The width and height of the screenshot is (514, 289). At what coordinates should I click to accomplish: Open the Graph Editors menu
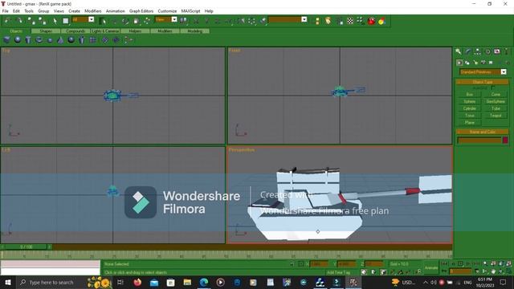[x=141, y=10]
